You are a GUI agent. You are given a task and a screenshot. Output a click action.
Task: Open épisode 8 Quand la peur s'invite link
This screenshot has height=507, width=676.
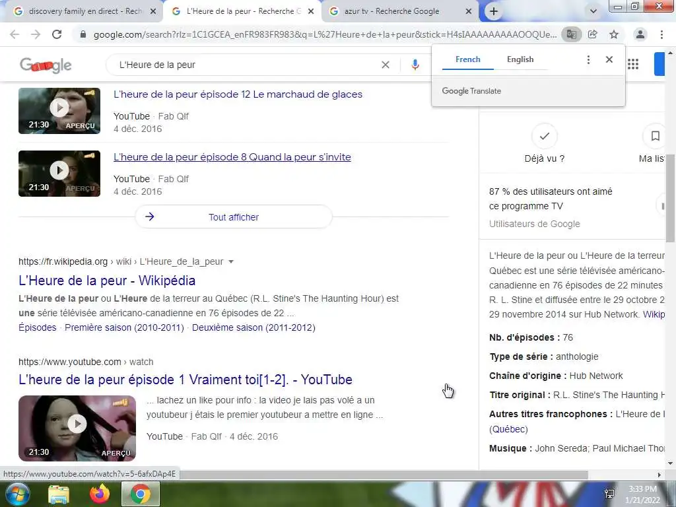232,157
